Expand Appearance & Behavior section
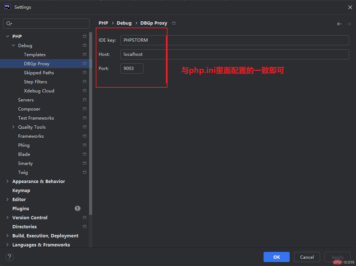This screenshot has width=356, height=266. (8, 181)
